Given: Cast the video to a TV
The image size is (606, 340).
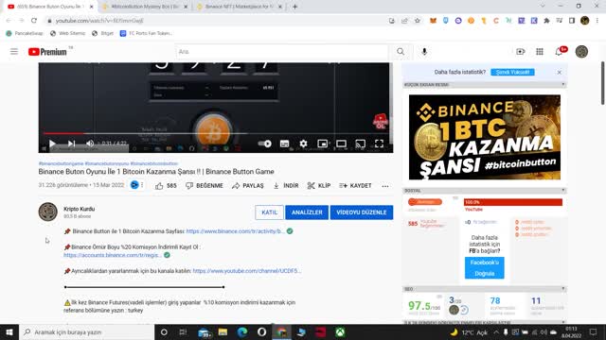Looking at the screenshot, I should pyautogui.click(x=360, y=144).
